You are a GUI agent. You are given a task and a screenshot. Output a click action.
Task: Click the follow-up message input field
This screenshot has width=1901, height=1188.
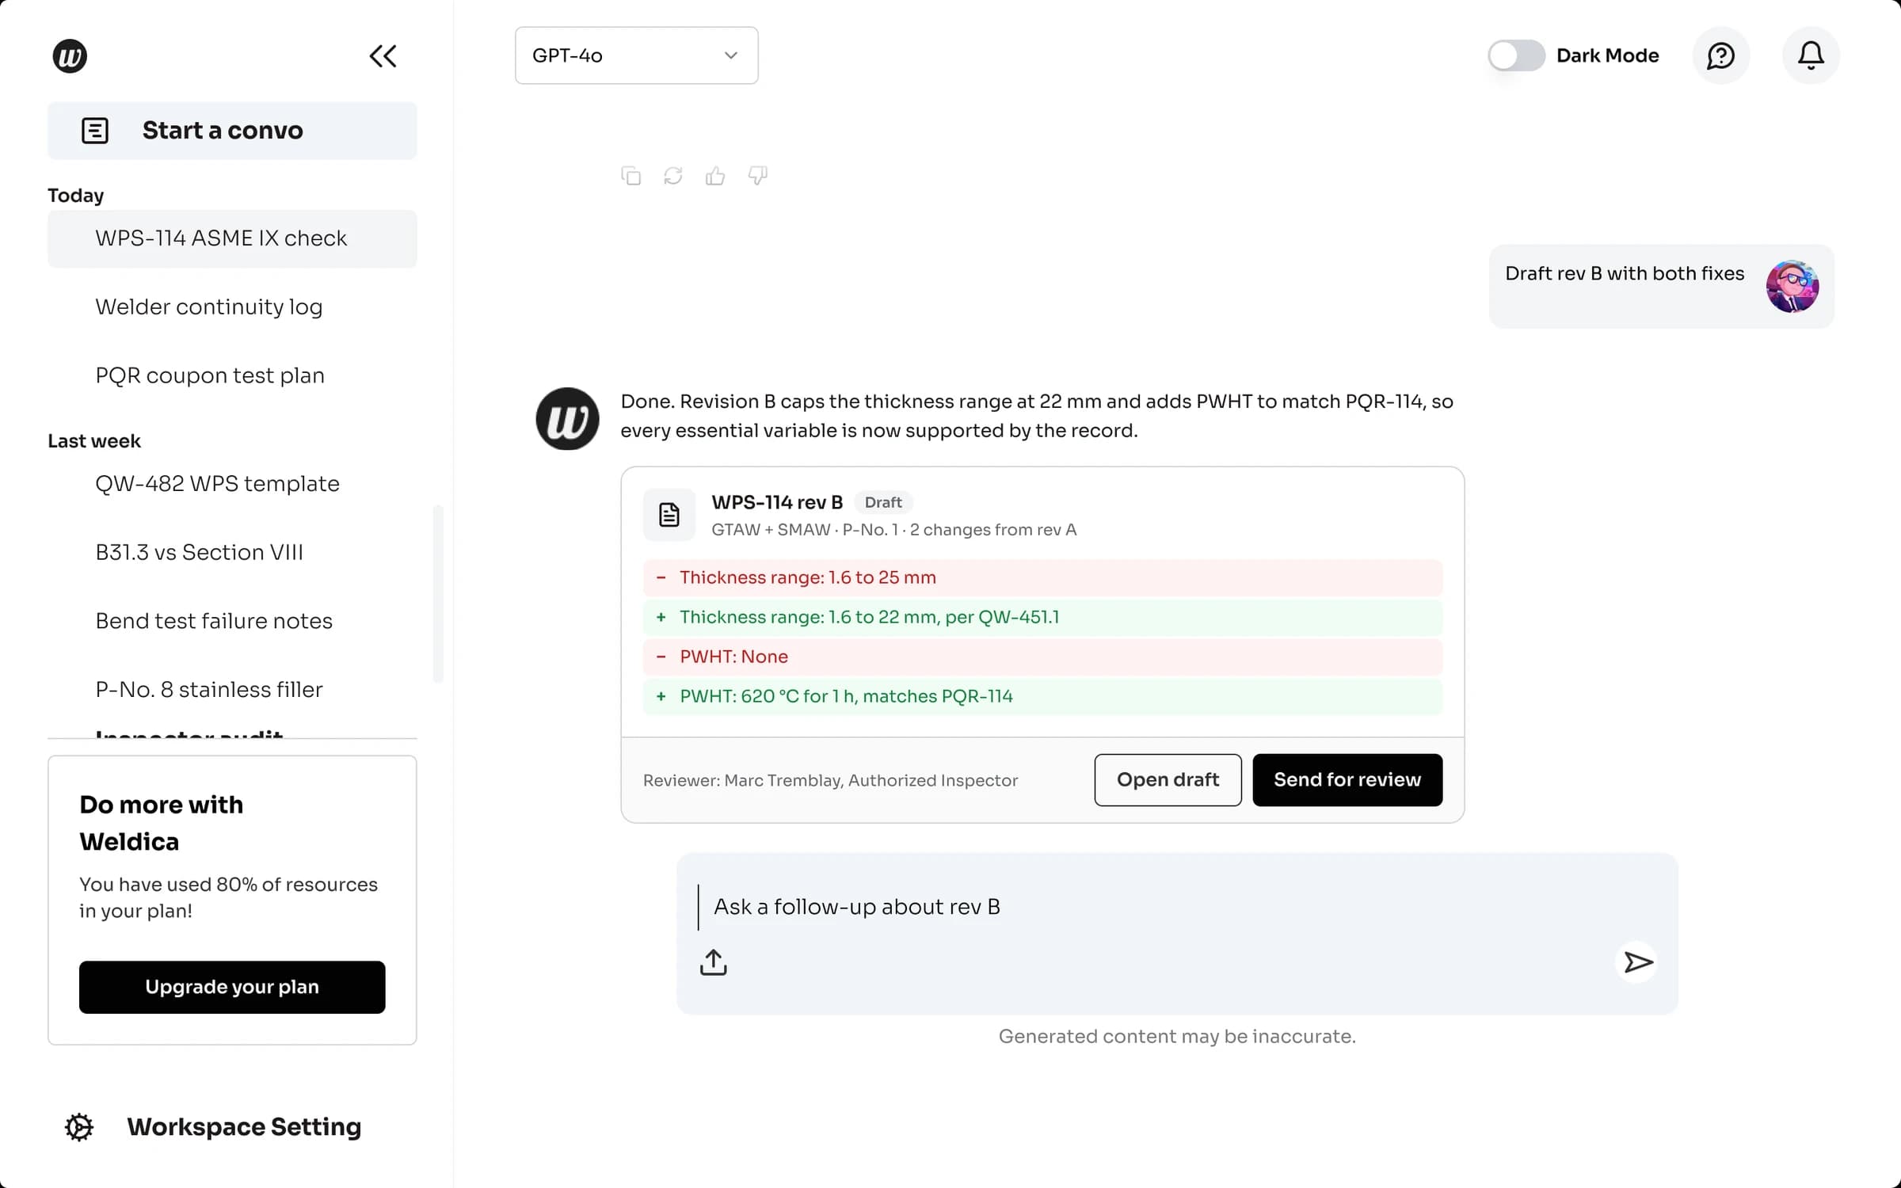(1177, 908)
